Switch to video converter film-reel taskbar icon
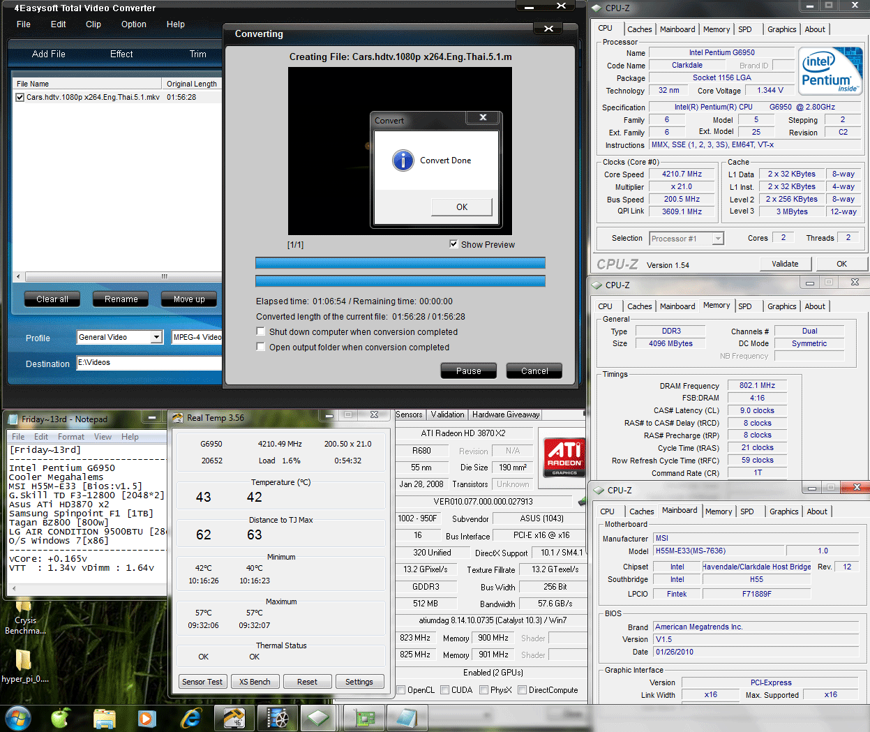This screenshot has width=870, height=732. pos(277,718)
